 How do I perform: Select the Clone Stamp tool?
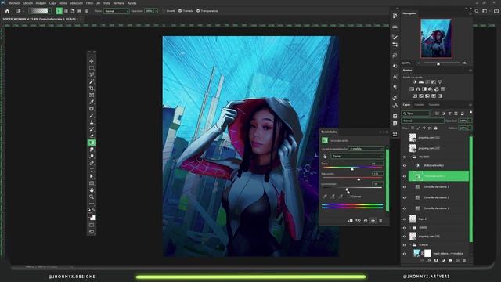click(x=92, y=122)
